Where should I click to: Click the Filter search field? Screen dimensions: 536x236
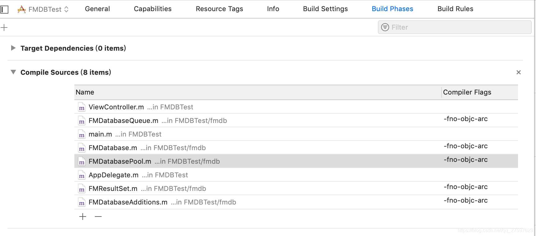(455, 27)
